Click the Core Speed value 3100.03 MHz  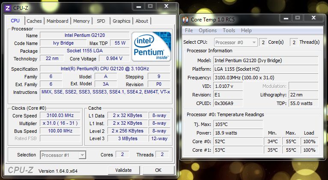coord(60,115)
